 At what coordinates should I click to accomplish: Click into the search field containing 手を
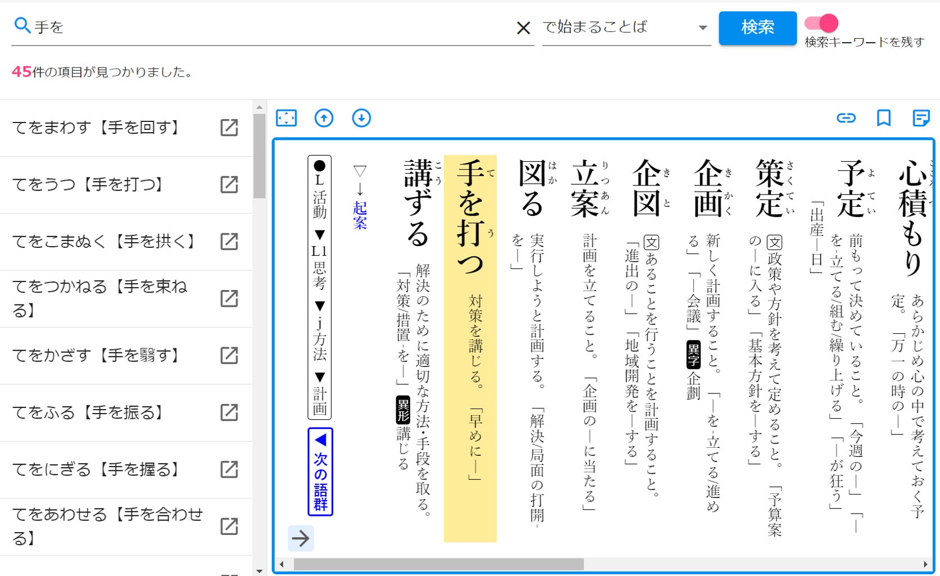coord(270,27)
